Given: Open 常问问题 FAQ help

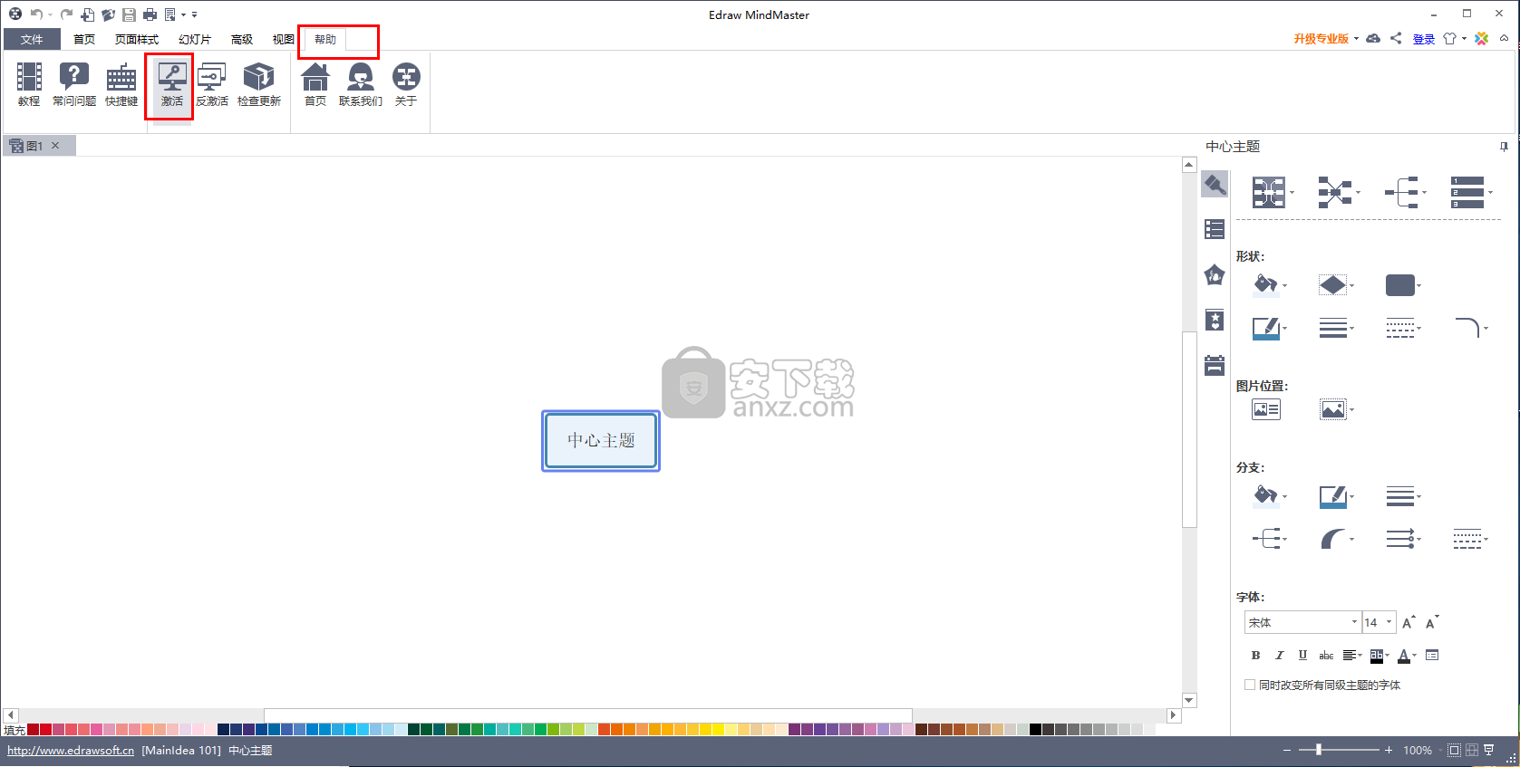Looking at the screenshot, I should 74,84.
